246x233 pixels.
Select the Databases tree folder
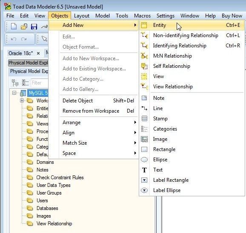(x=47, y=208)
